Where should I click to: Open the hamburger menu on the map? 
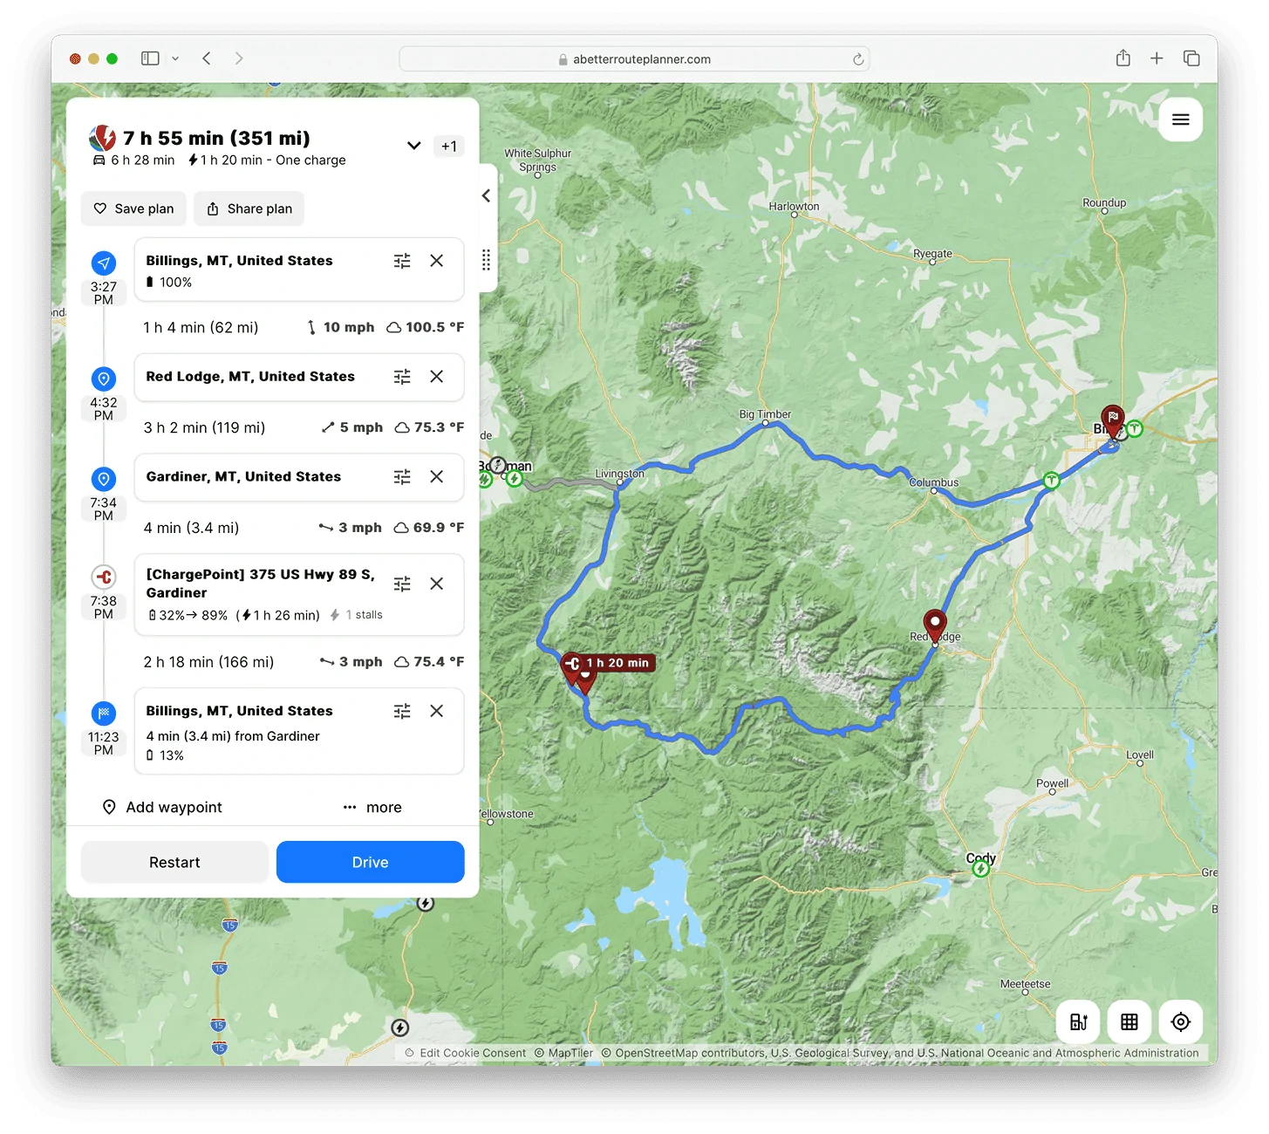tap(1180, 120)
